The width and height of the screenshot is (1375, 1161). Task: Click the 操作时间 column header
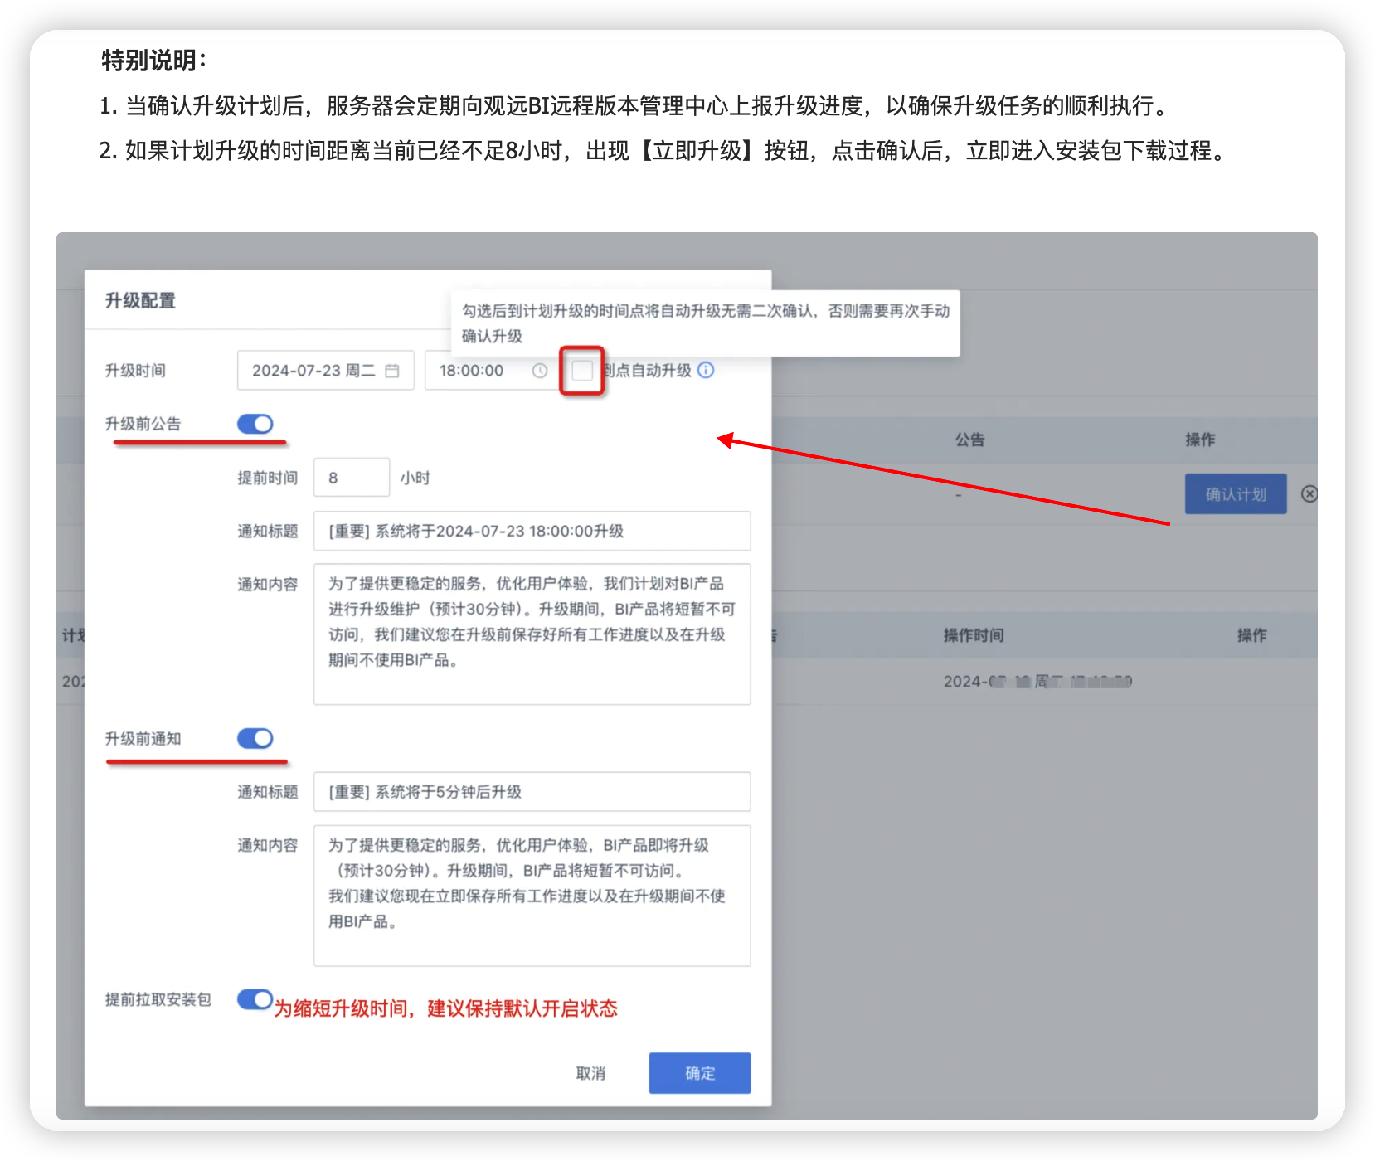pos(974,635)
